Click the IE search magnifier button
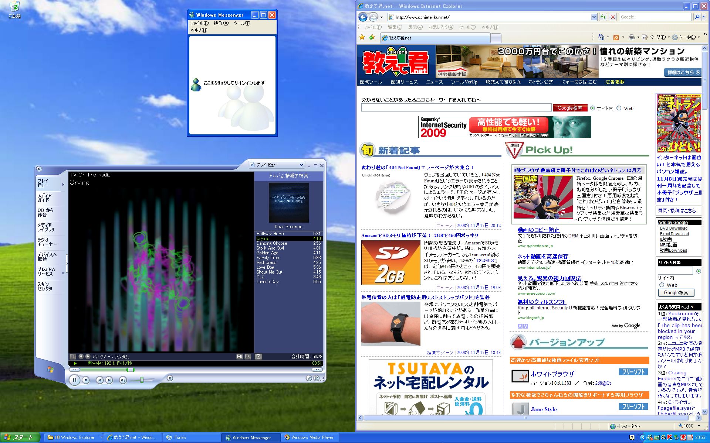The width and height of the screenshot is (710, 443). coord(697,17)
